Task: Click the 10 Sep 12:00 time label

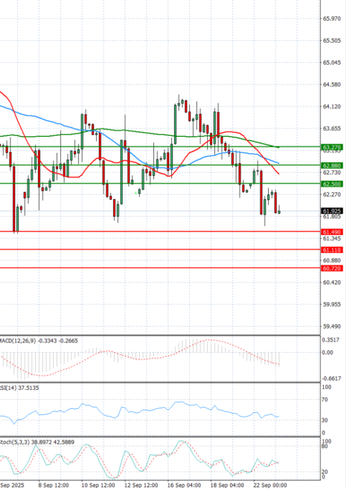Action: (x=99, y=486)
